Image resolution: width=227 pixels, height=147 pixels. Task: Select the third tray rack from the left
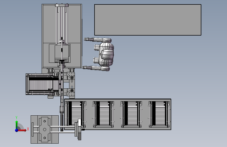point(131,114)
